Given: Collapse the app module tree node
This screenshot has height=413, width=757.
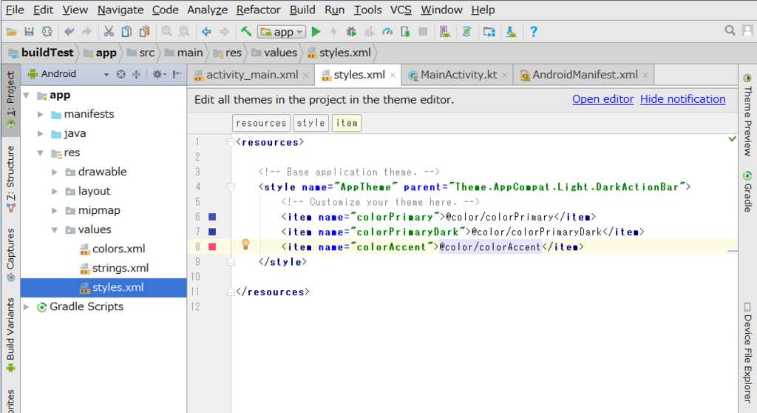Looking at the screenshot, I should click(27, 95).
